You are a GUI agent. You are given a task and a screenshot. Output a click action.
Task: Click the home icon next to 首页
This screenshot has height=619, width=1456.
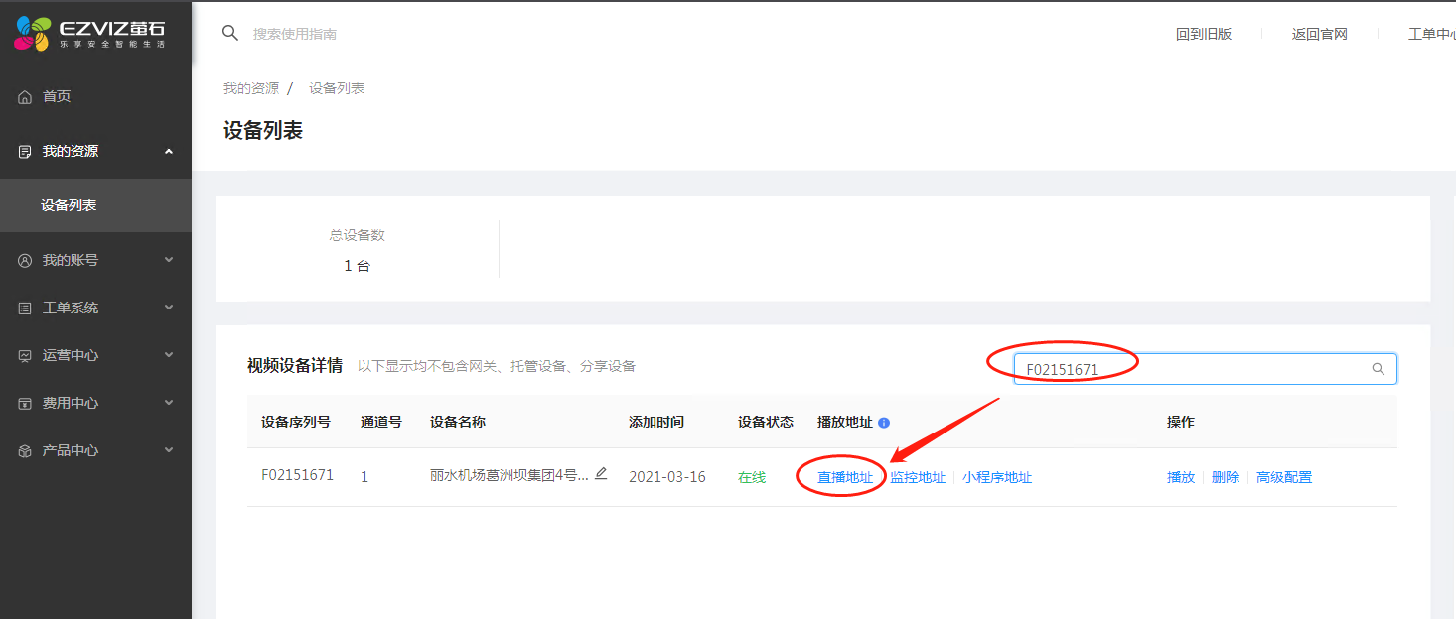click(25, 97)
